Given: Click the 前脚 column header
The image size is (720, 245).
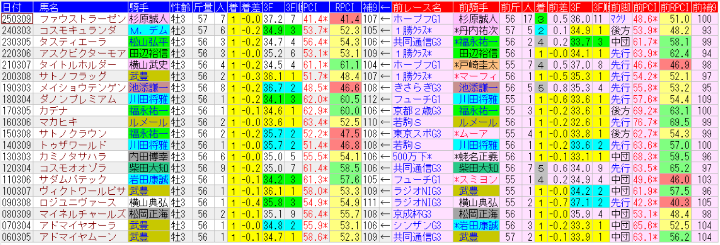Looking at the screenshot, I should coord(620,7).
